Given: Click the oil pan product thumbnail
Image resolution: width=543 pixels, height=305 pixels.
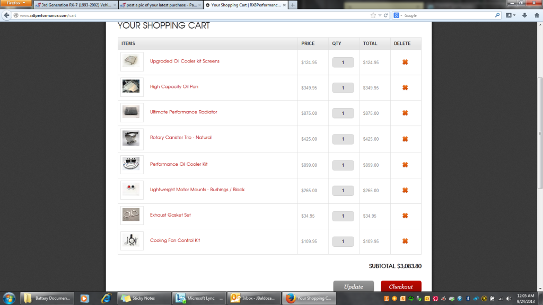Looking at the screenshot, I should [132, 87].
